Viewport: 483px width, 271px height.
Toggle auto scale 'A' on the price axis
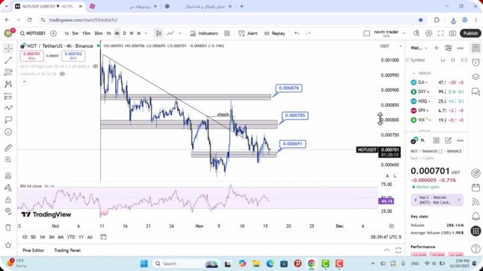(x=388, y=176)
